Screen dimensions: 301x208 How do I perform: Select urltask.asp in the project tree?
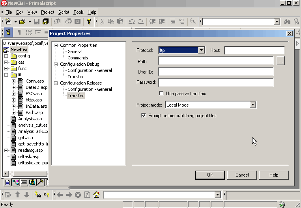[x=29, y=156]
